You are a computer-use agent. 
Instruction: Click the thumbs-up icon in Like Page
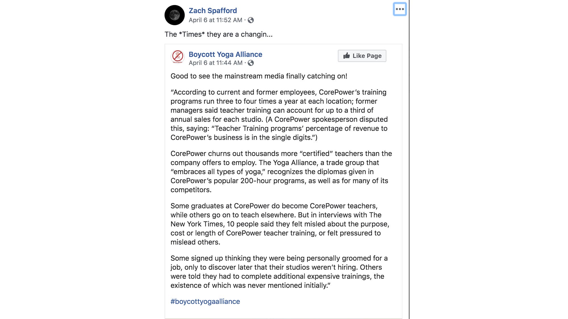346,56
